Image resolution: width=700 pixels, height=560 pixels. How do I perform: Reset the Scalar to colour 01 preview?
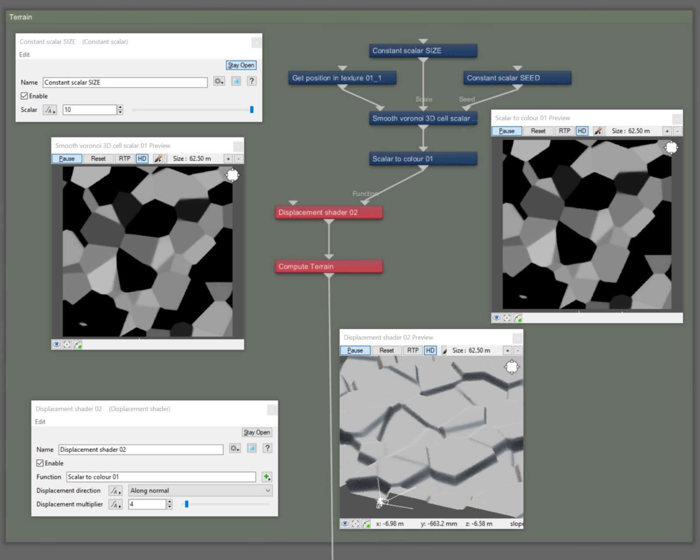tap(538, 131)
